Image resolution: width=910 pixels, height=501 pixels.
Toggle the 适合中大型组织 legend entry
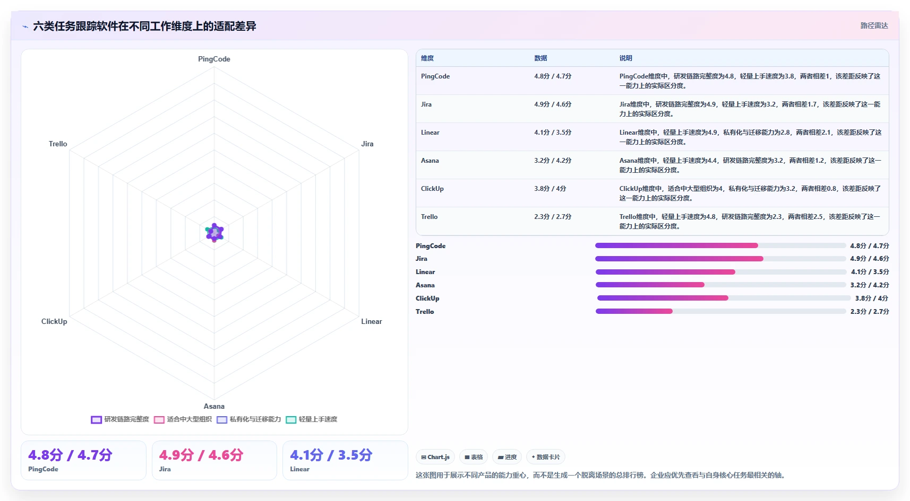pyautogui.click(x=183, y=419)
